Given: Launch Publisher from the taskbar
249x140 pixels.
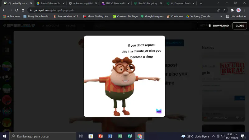Looking at the screenshot, I should point(130,136).
